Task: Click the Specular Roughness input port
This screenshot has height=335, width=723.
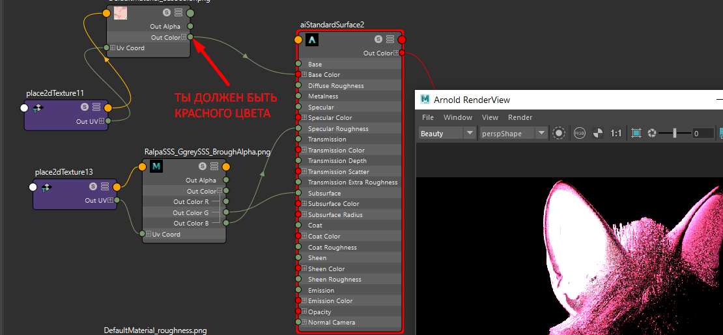Action: [x=298, y=129]
